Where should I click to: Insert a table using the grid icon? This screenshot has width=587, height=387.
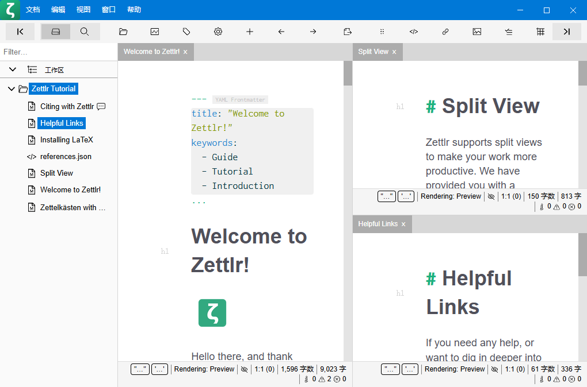coord(540,32)
